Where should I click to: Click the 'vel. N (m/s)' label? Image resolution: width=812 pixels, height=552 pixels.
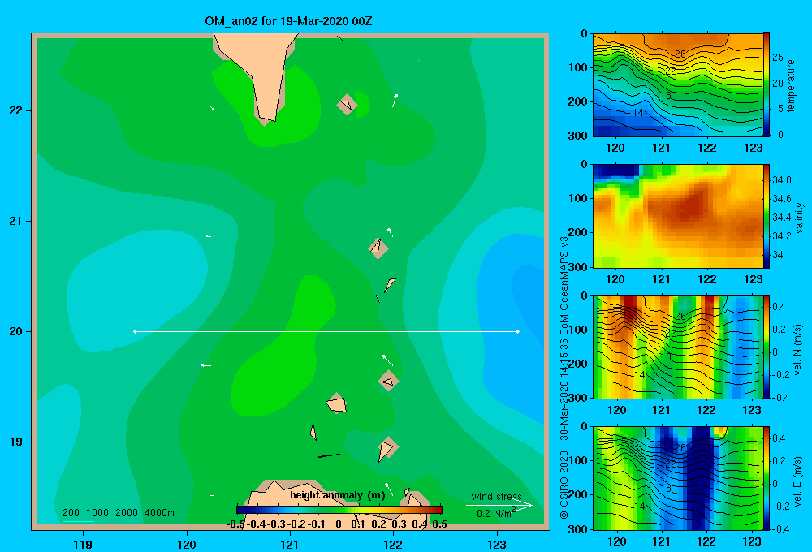(797, 350)
